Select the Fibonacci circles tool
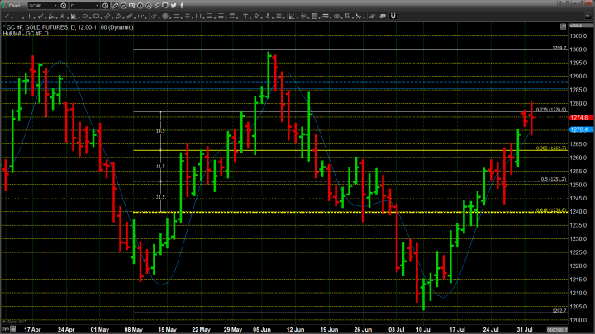Viewport: 595px width, 334px height. [x=165, y=16]
